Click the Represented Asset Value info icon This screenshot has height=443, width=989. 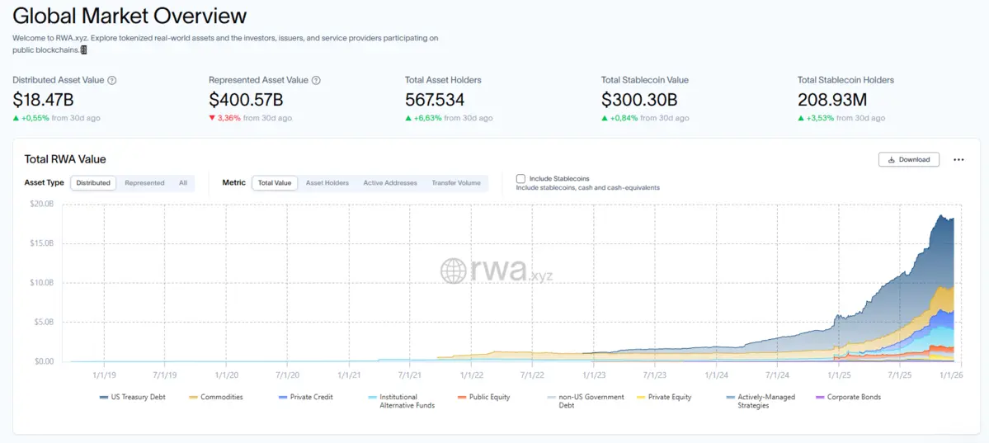[x=316, y=80]
